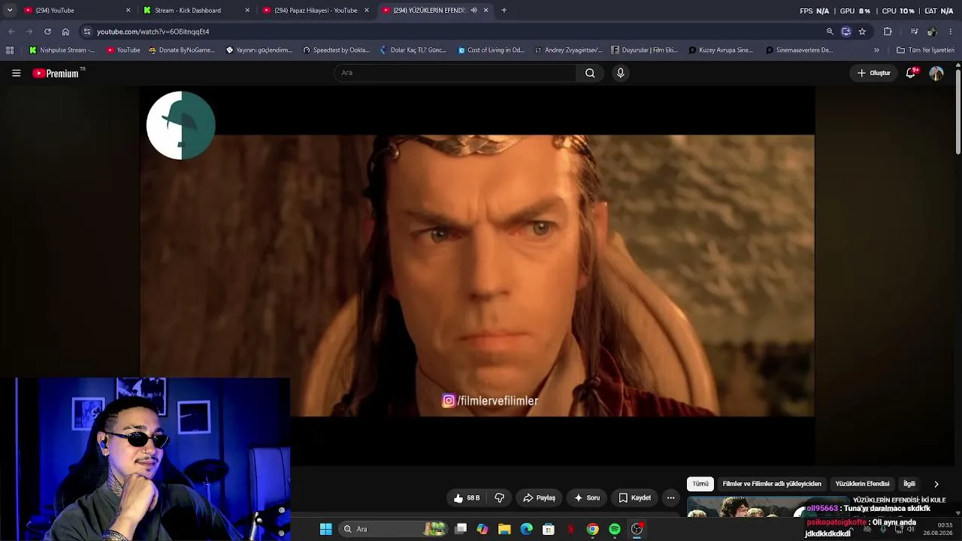Image resolution: width=962 pixels, height=541 pixels.
Task: Click the Kaydet save button
Action: pyautogui.click(x=634, y=497)
